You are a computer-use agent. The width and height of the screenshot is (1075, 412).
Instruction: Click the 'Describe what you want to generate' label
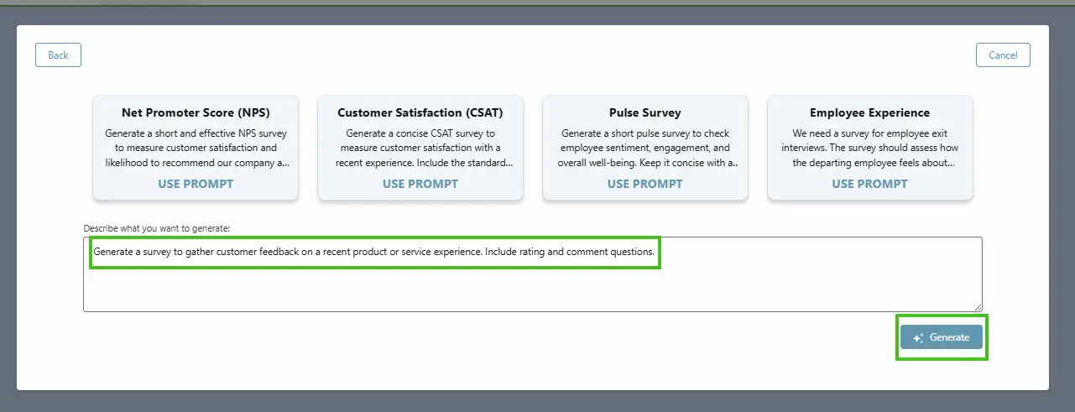[157, 228]
